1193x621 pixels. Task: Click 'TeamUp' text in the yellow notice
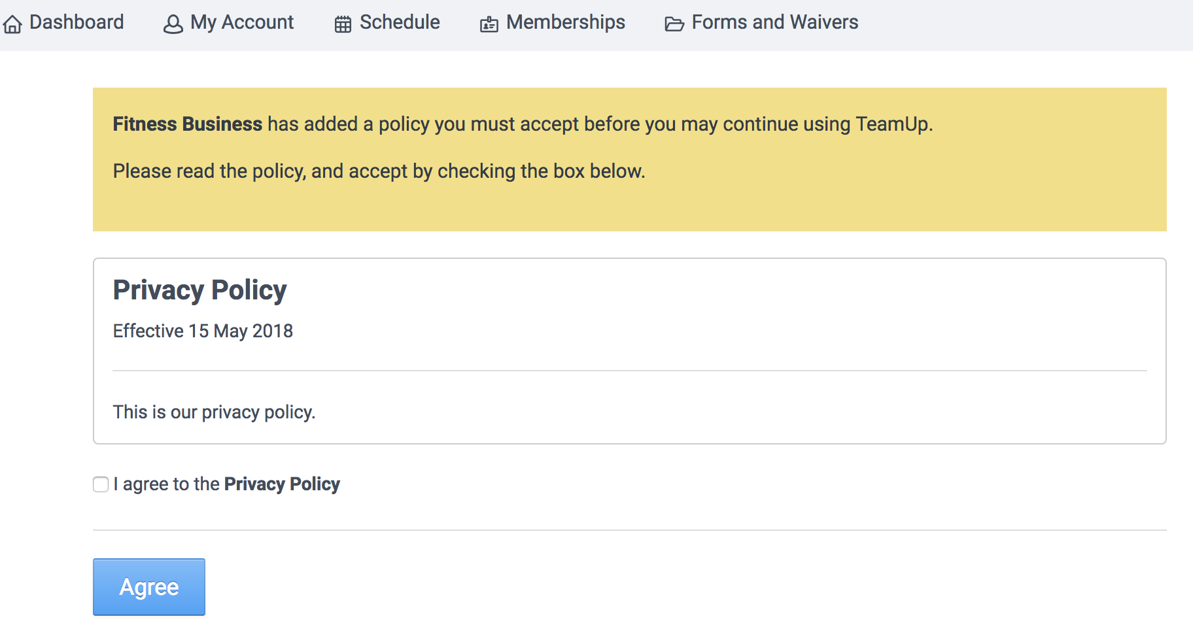click(892, 124)
